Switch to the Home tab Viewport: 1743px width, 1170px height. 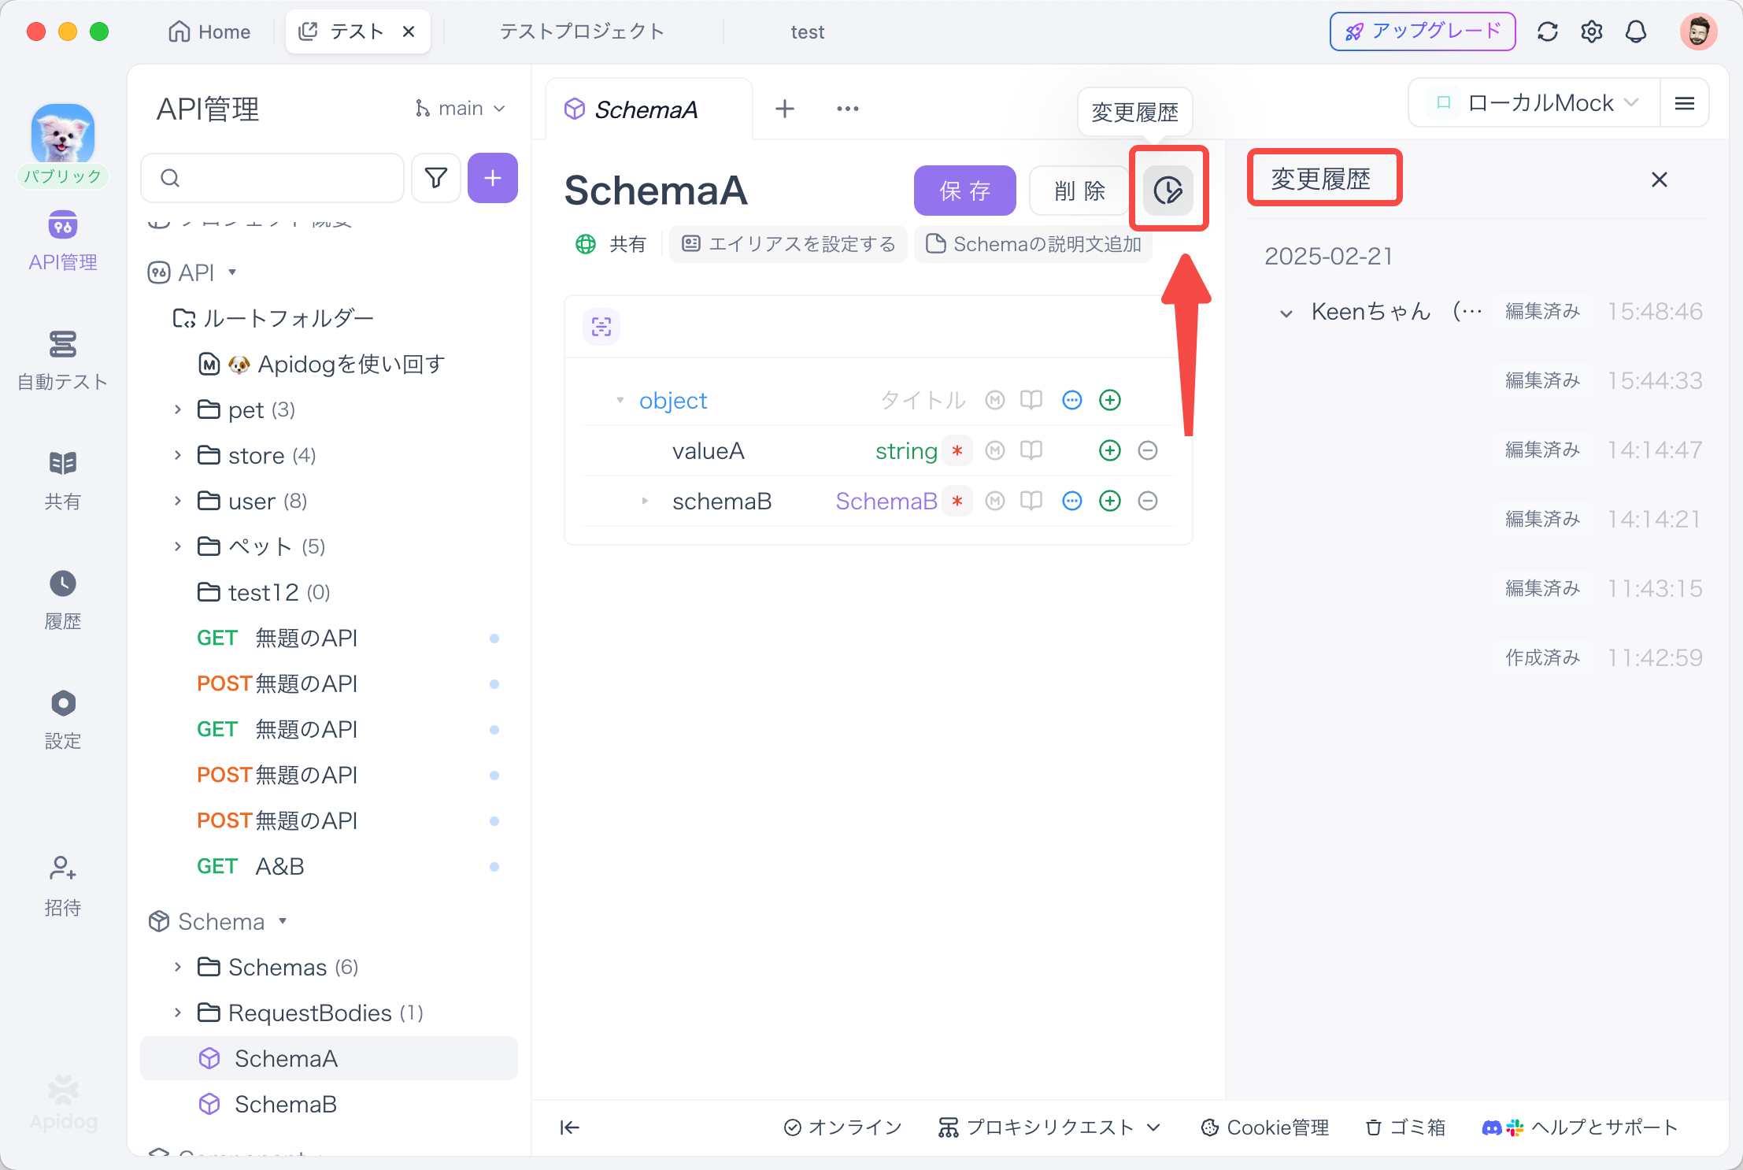pos(209,31)
